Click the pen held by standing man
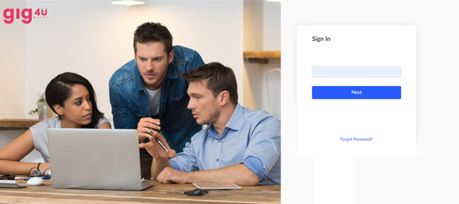Screen dimensions: 459x204 coord(158,140)
